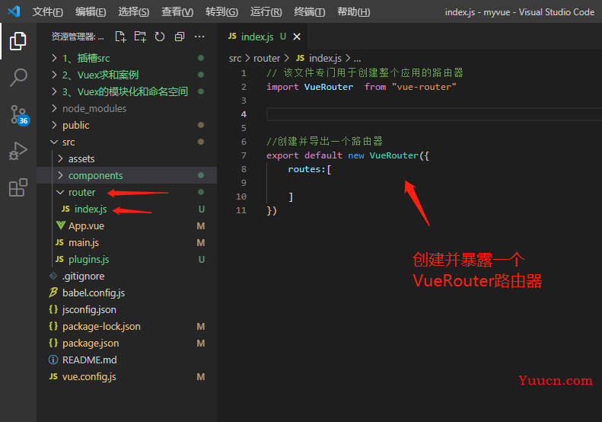
Task: Open vue.config.js from the file tree
Action: 89,376
